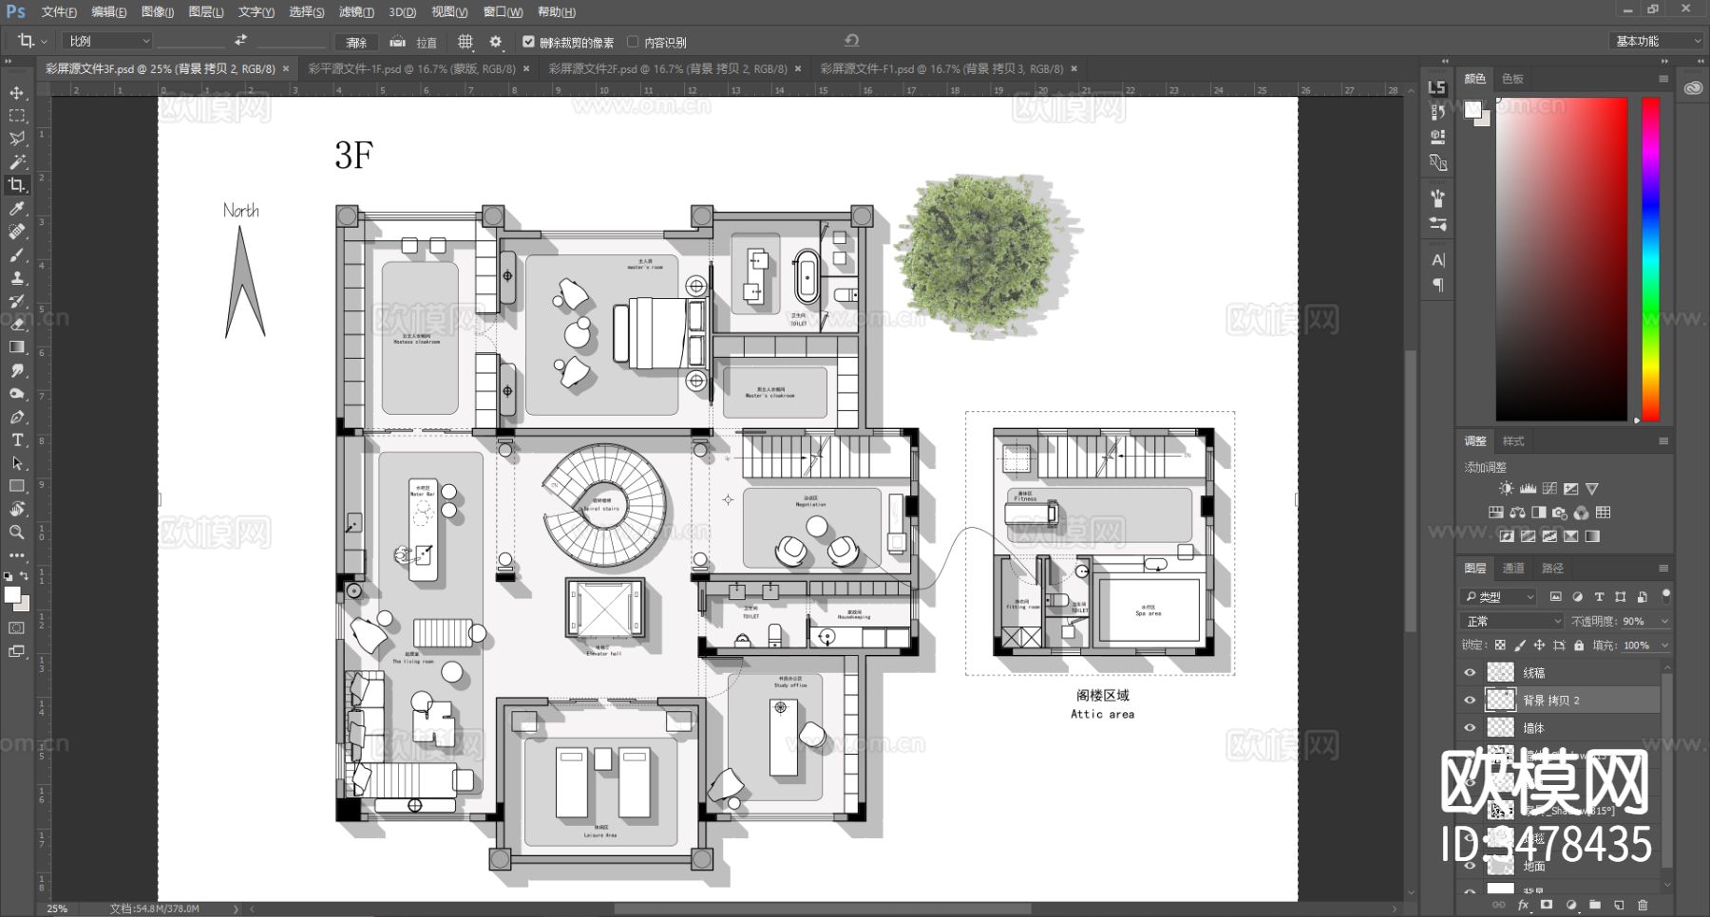The height and width of the screenshot is (917, 1710).
Task: Toggle lock transparent pixels
Action: pos(1500,646)
